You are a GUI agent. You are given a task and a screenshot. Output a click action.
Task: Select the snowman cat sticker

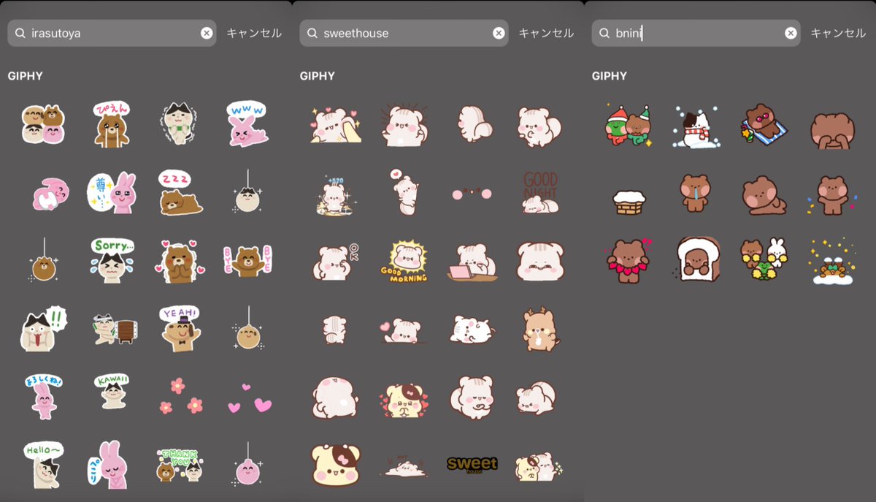click(696, 126)
